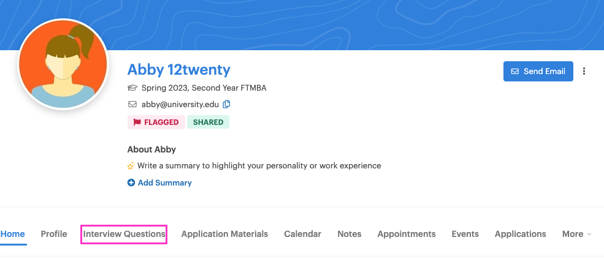Click the Abby 12twenty name heading
This screenshot has height=259, width=604.
tap(178, 70)
